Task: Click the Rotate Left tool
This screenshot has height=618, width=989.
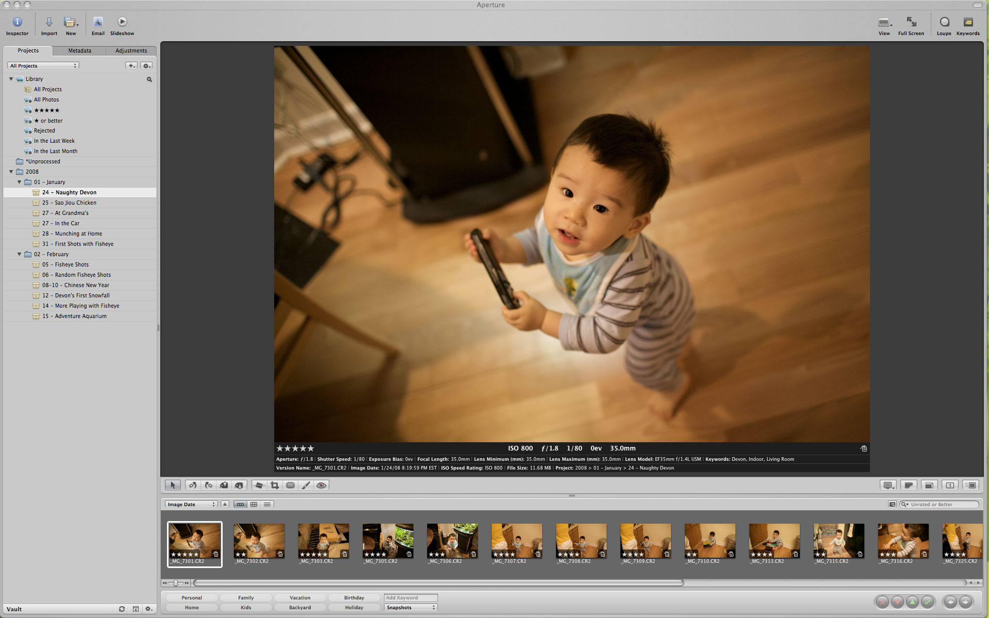Action: pyautogui.click(x=193, y=485)
